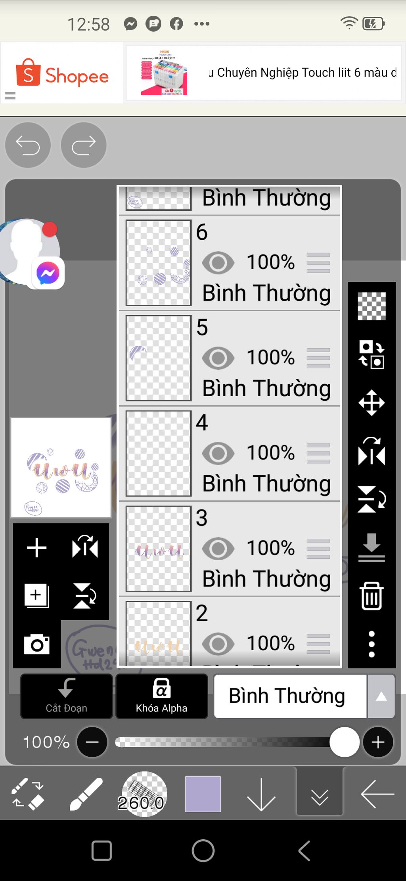Add a new layer with plus icon

(37, 548)
